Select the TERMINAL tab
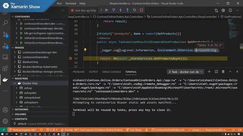The image size is (243, 136). click(131, 72)
